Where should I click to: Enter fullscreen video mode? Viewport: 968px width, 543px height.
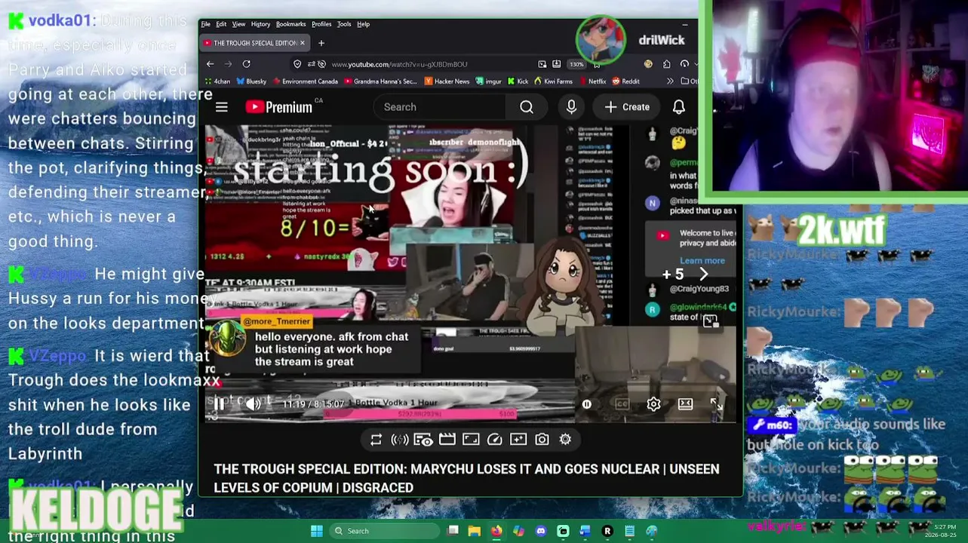716,404
